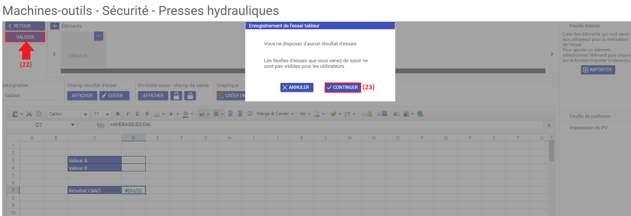Image resolution: width=631 pixels, height=216 pixels.
Task: Click the Paste icon in spreadsheet toolbar
Action: 15,114
